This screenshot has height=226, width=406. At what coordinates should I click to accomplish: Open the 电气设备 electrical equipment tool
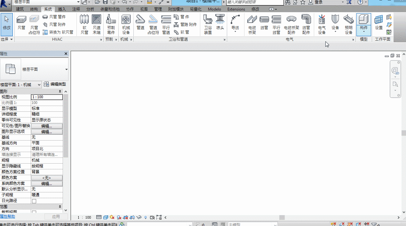pyautogui.click(x=322, y=24)
